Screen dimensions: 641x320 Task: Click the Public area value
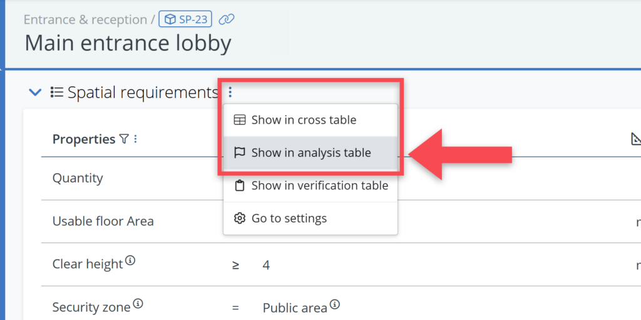point(294,307)
